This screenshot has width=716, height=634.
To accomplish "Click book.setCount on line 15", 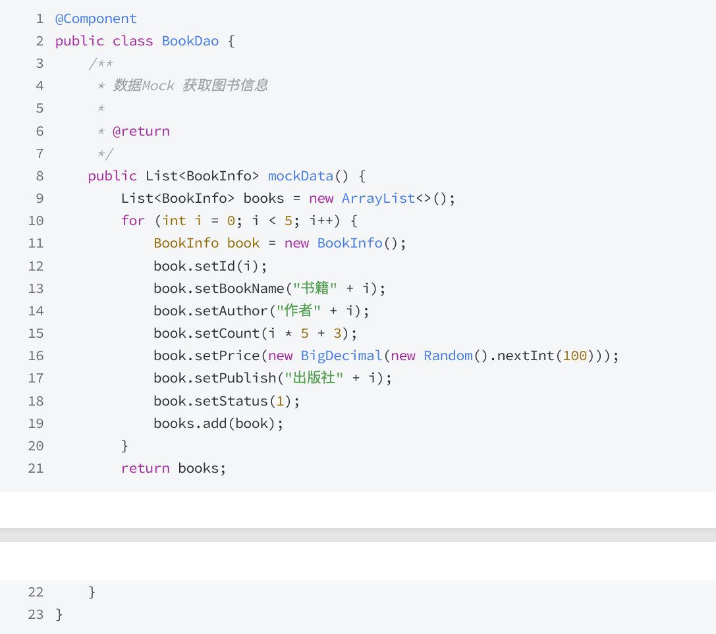I will pos(206,333).
